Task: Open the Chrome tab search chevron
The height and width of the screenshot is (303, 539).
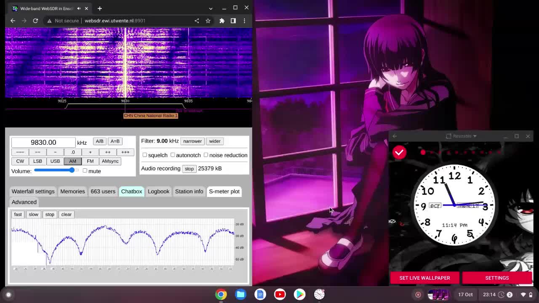Action: click(x=211, y=8)
